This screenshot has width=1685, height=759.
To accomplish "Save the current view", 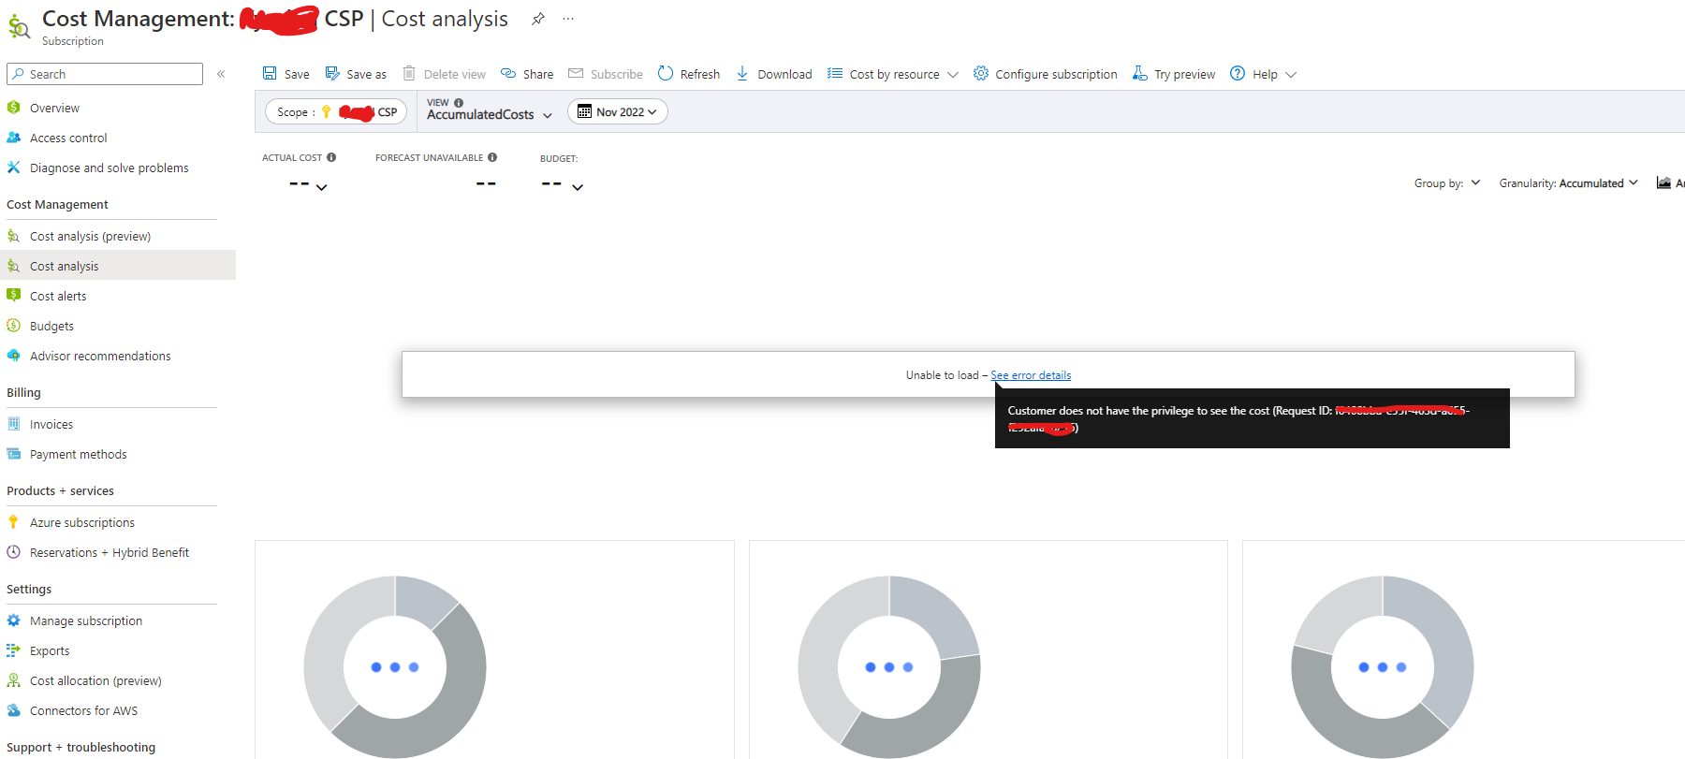I will 286,74.
